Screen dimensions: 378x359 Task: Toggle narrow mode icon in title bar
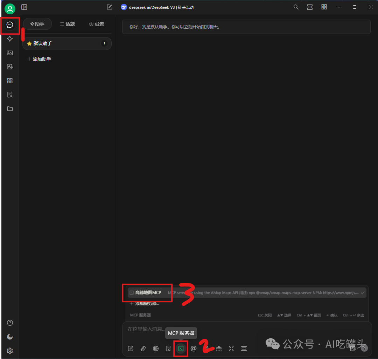pos(310,7)
